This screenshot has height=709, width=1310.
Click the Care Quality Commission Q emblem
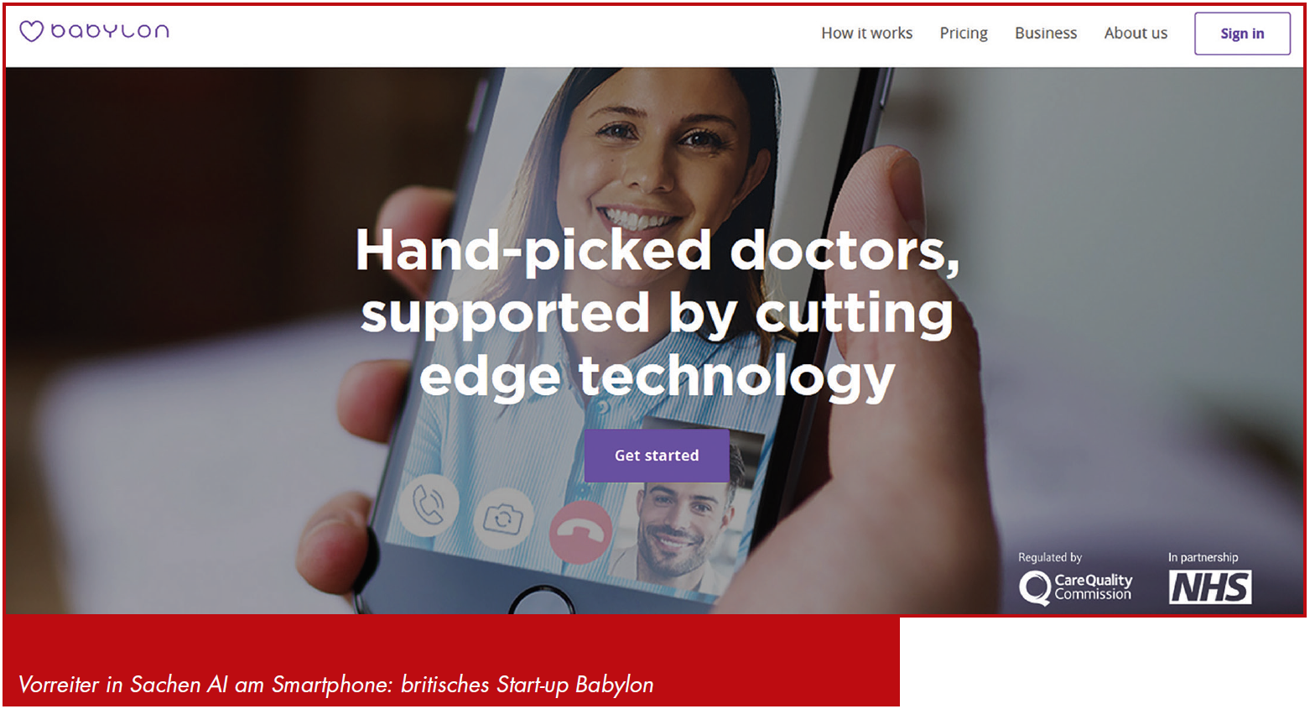coord(1035,587)
